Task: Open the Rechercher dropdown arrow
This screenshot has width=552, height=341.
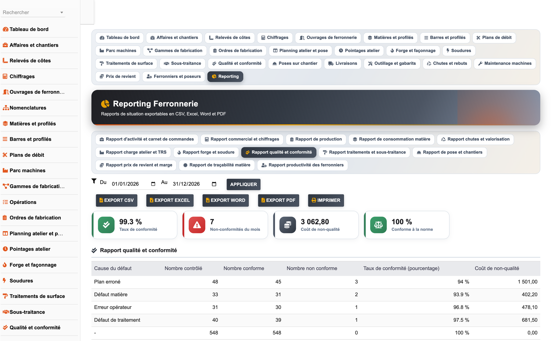Action: click(62, 12)
